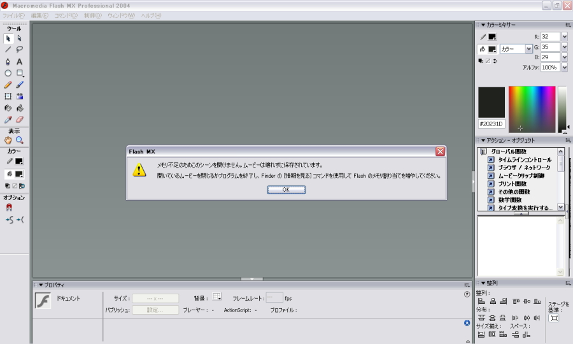Open the B value dropdown arrow

[564, 57]
